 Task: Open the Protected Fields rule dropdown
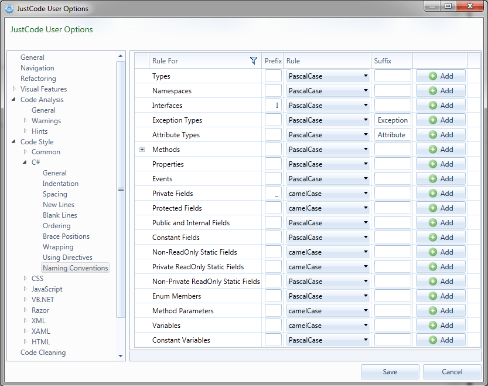tap(327, 208)
